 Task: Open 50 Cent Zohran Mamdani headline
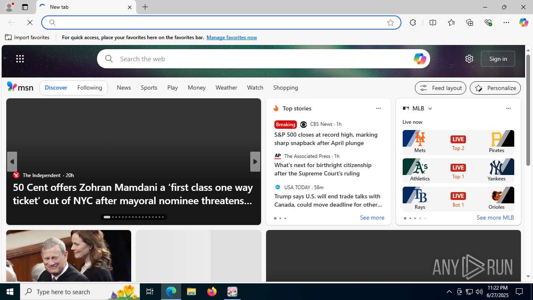133,194
